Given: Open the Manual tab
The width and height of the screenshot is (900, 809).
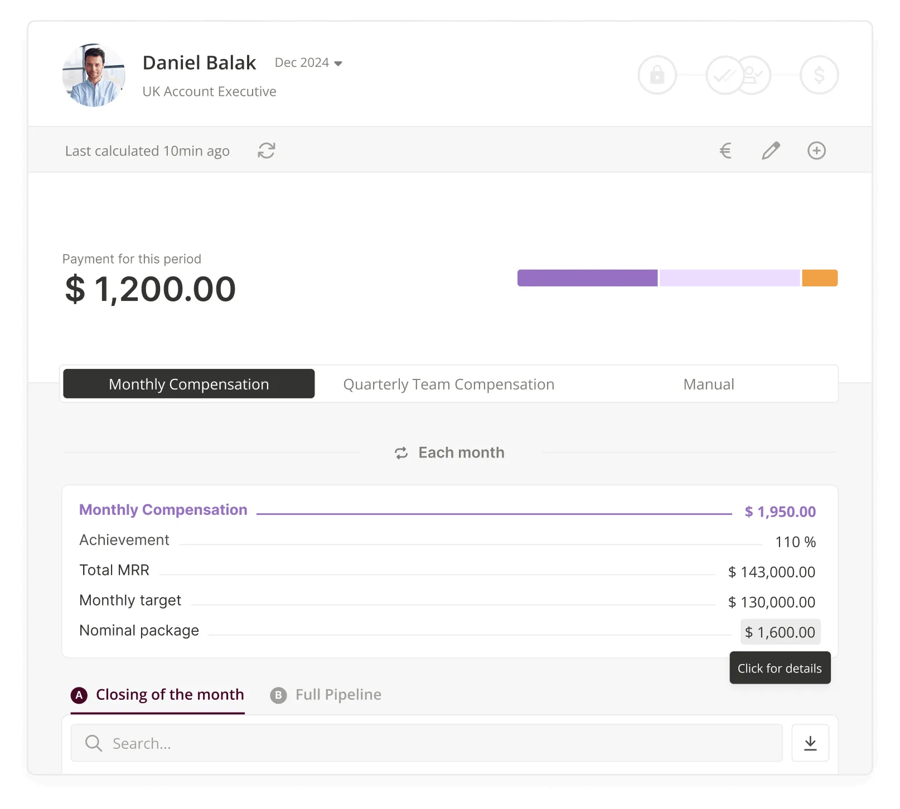Looking at the screenshot, I should [709, 384].
